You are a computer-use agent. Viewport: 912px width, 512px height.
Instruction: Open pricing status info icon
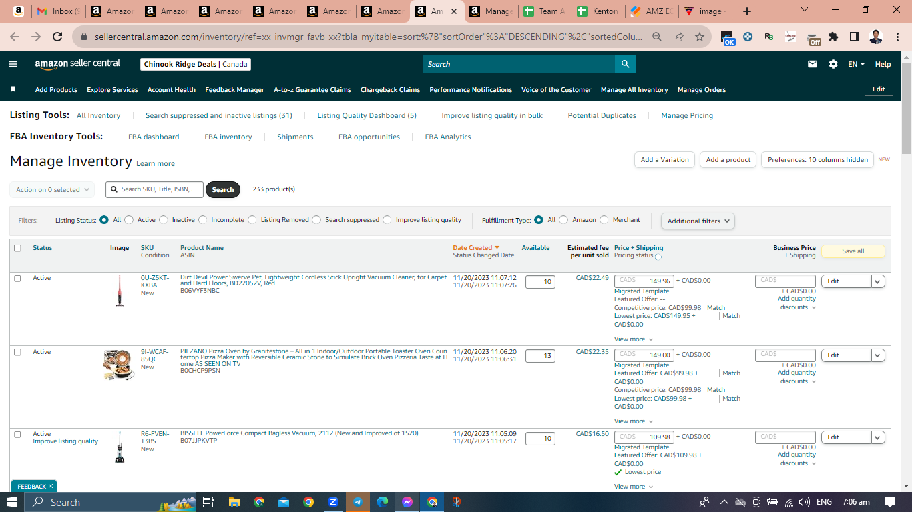point(658,257)
